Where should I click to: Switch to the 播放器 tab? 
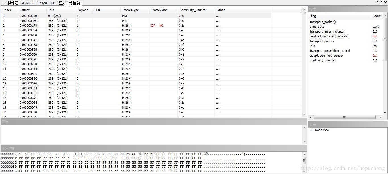(x=13, y=3)
